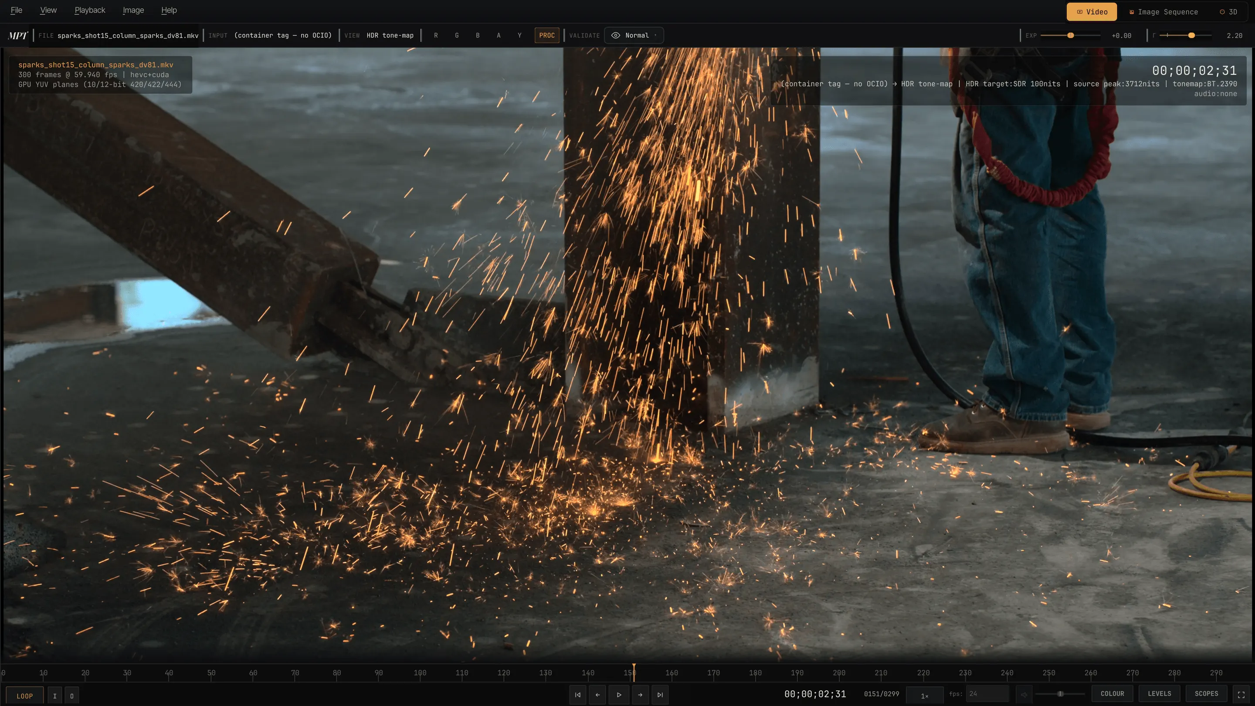1255x706 pixels.
Task: Switch to Video mode tab
Action: pos(1092,12)
